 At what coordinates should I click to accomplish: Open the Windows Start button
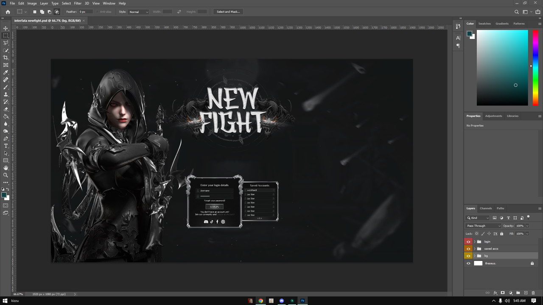coord(5,301)
